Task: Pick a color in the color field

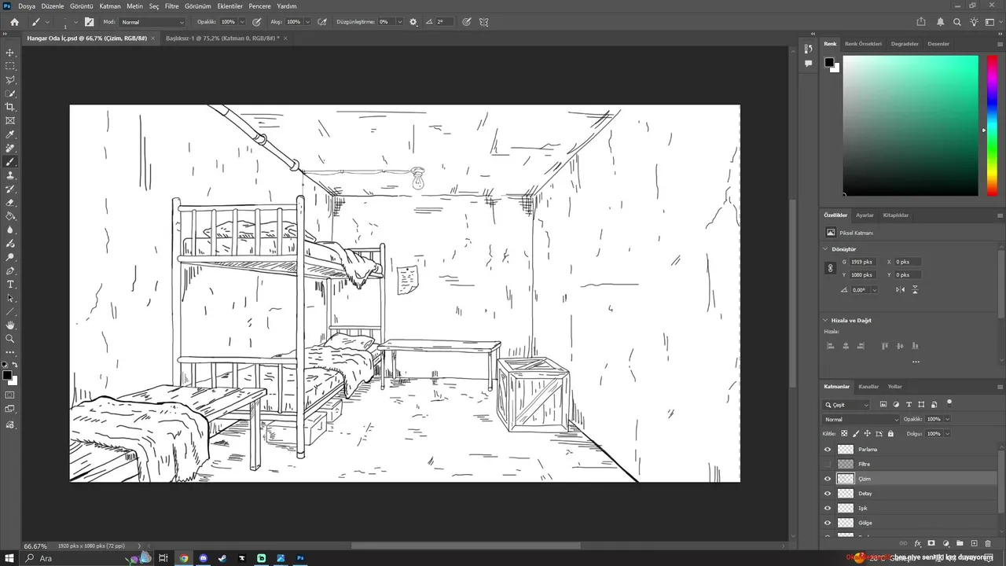Action: coord(911,126)
